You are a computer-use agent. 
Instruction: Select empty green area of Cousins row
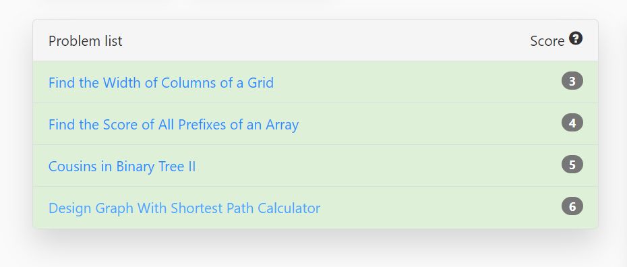pyautogui.click(x=376, y=166)
